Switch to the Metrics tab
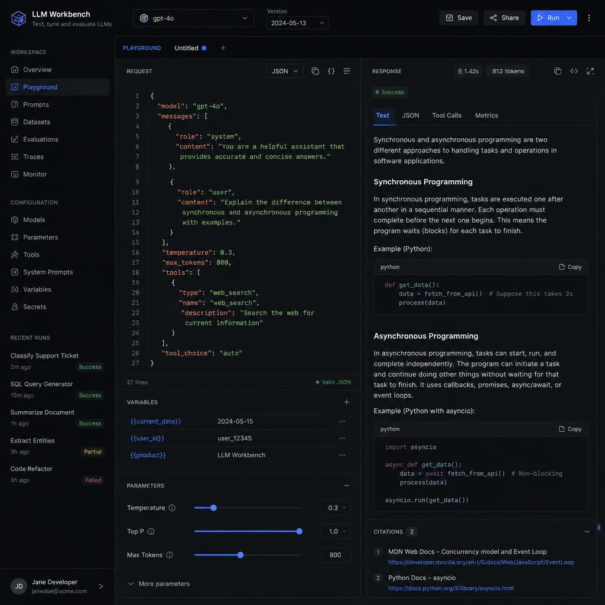Screen dimensions: 605x605 click(487, 115)
